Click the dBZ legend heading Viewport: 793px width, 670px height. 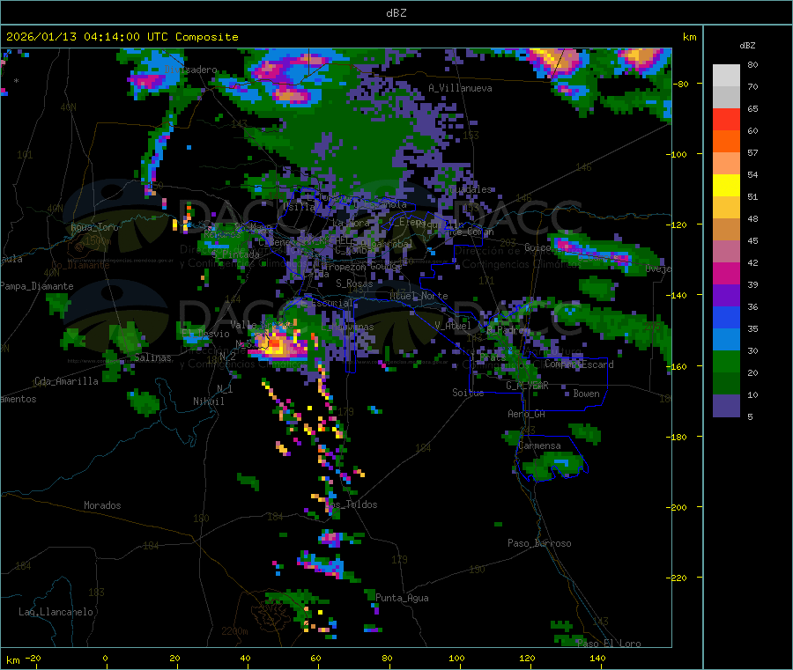747,46
